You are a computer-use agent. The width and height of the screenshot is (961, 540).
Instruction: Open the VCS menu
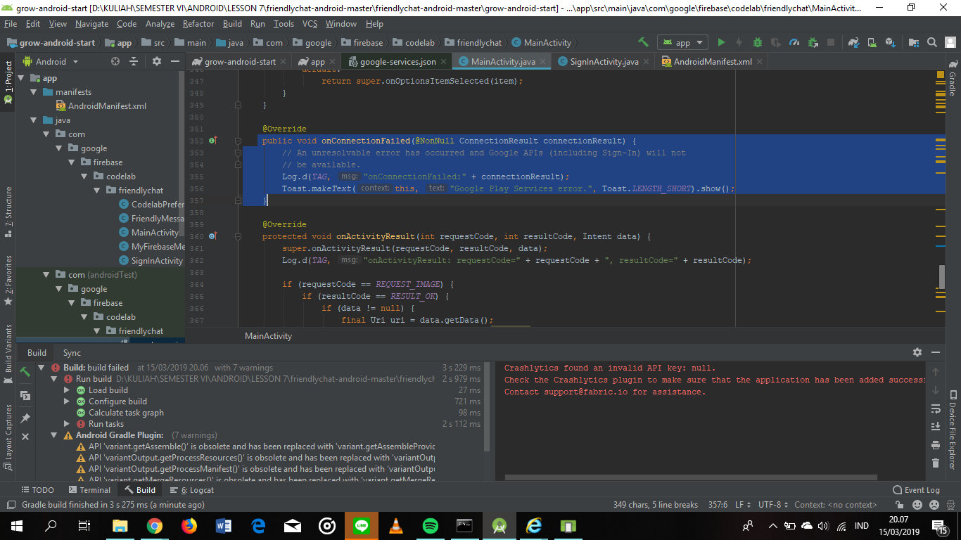click(x=310, y=24)
